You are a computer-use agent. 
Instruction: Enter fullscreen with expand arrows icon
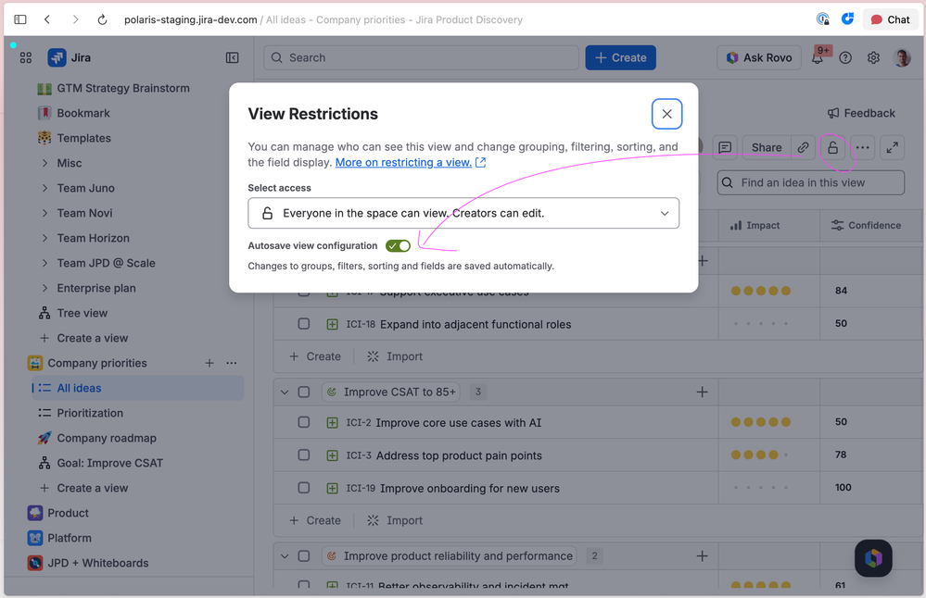tap(893, 147)
